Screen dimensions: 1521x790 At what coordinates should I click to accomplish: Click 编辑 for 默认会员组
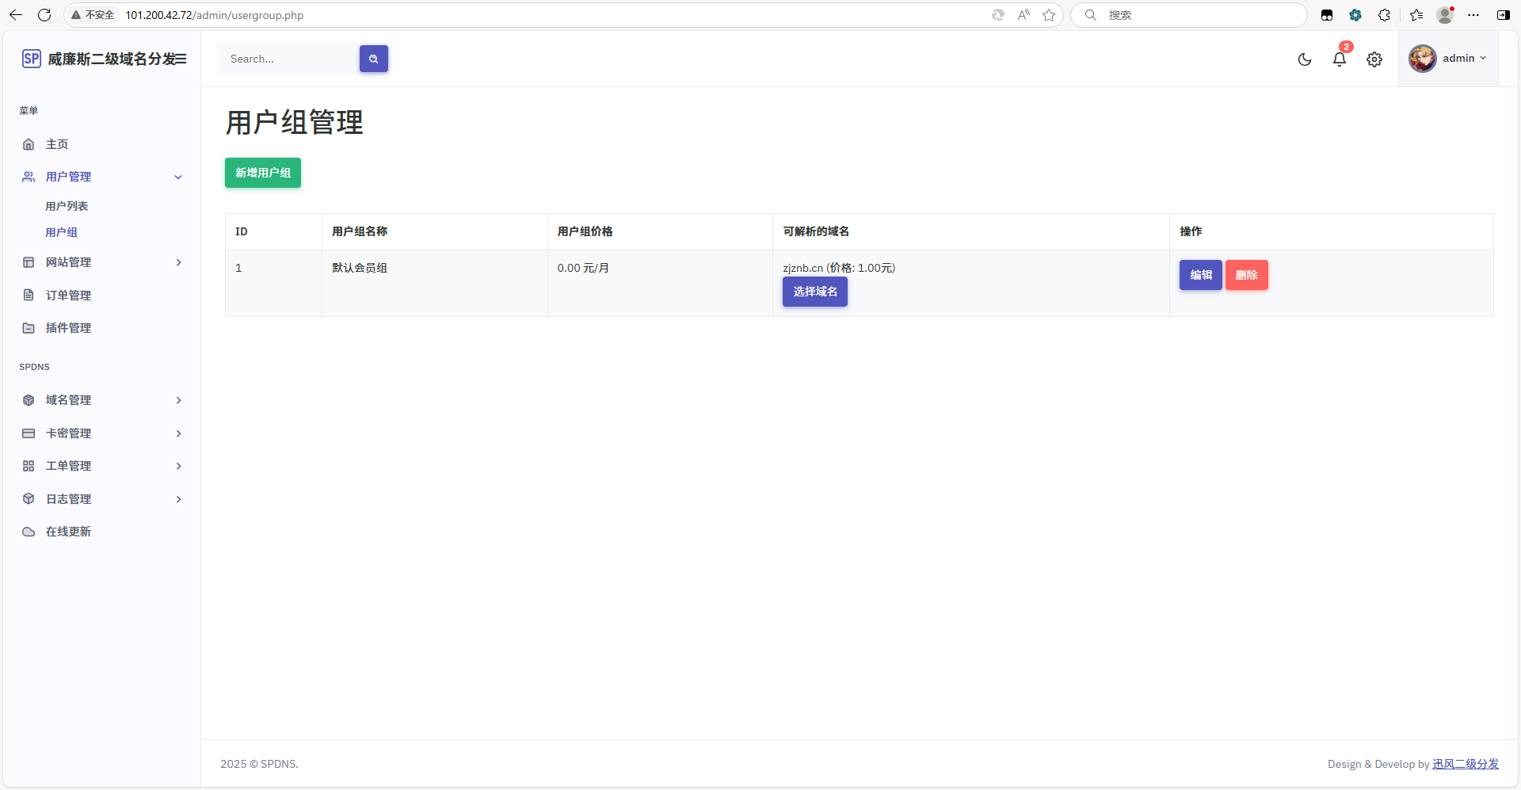tap(1200, 275)
